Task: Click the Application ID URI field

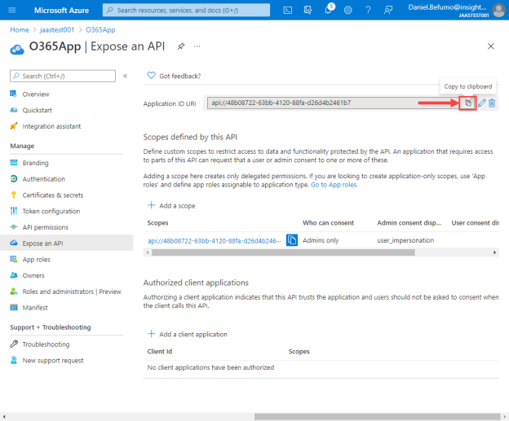Action: point(333,103)
